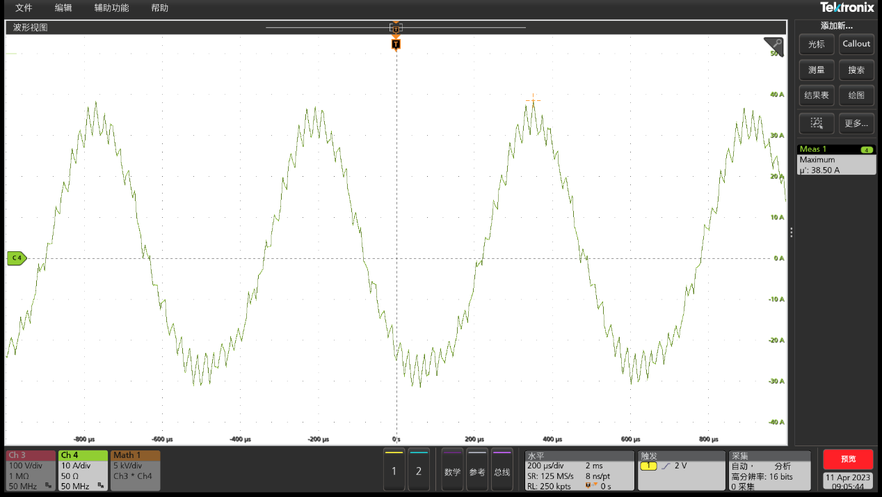Expand the side panel using vertical dots handle

coord(791,232)
